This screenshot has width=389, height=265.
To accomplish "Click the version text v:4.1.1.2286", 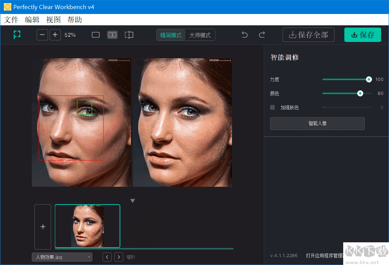I will click(284, 256).
